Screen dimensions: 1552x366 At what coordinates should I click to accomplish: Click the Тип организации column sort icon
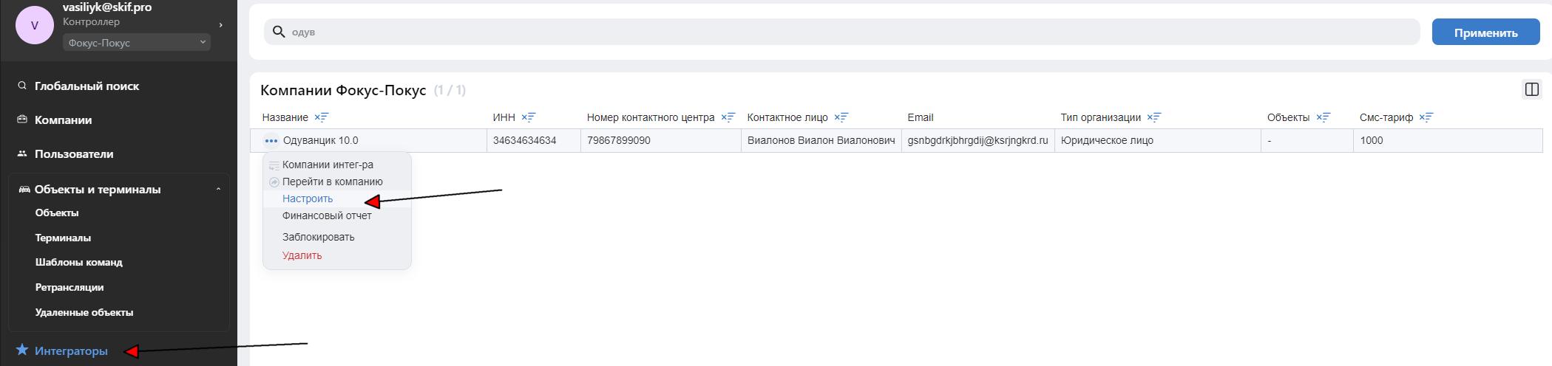[x=1154, y=117]
